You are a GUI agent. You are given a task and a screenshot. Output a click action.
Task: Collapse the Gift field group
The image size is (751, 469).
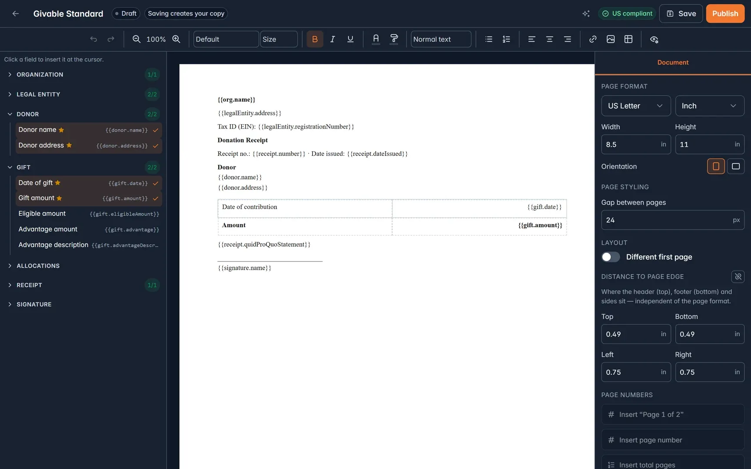[x=83, y=167]
